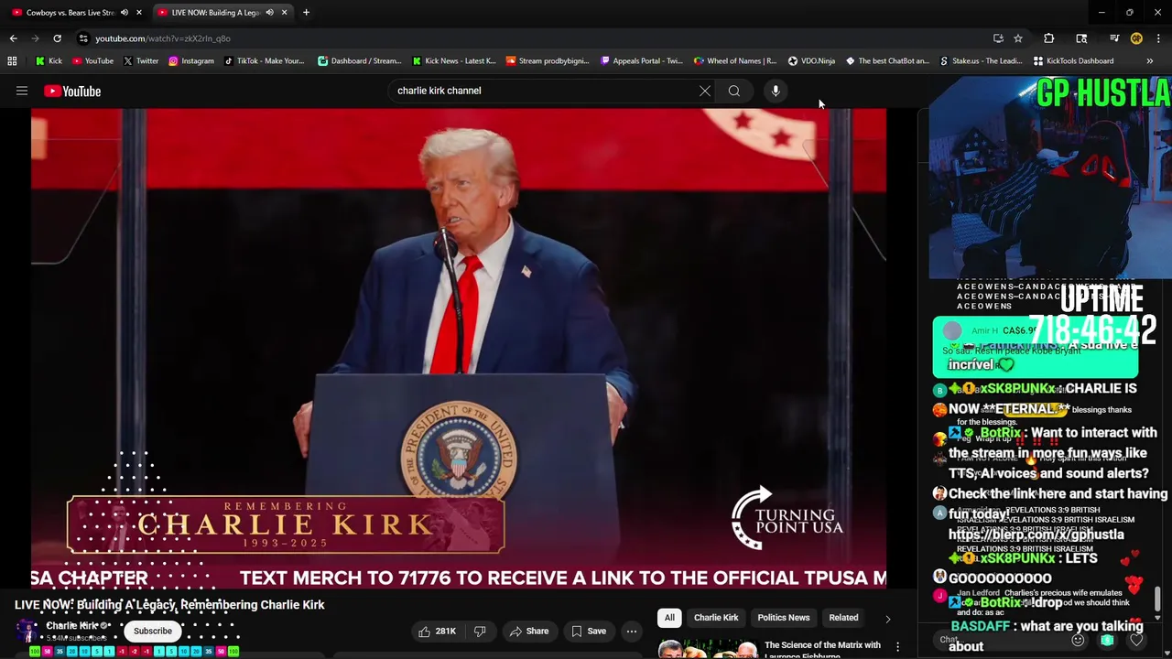Go back in browser history
Viewport: 1172px width, 659px height.
click(x=13, y=38)
